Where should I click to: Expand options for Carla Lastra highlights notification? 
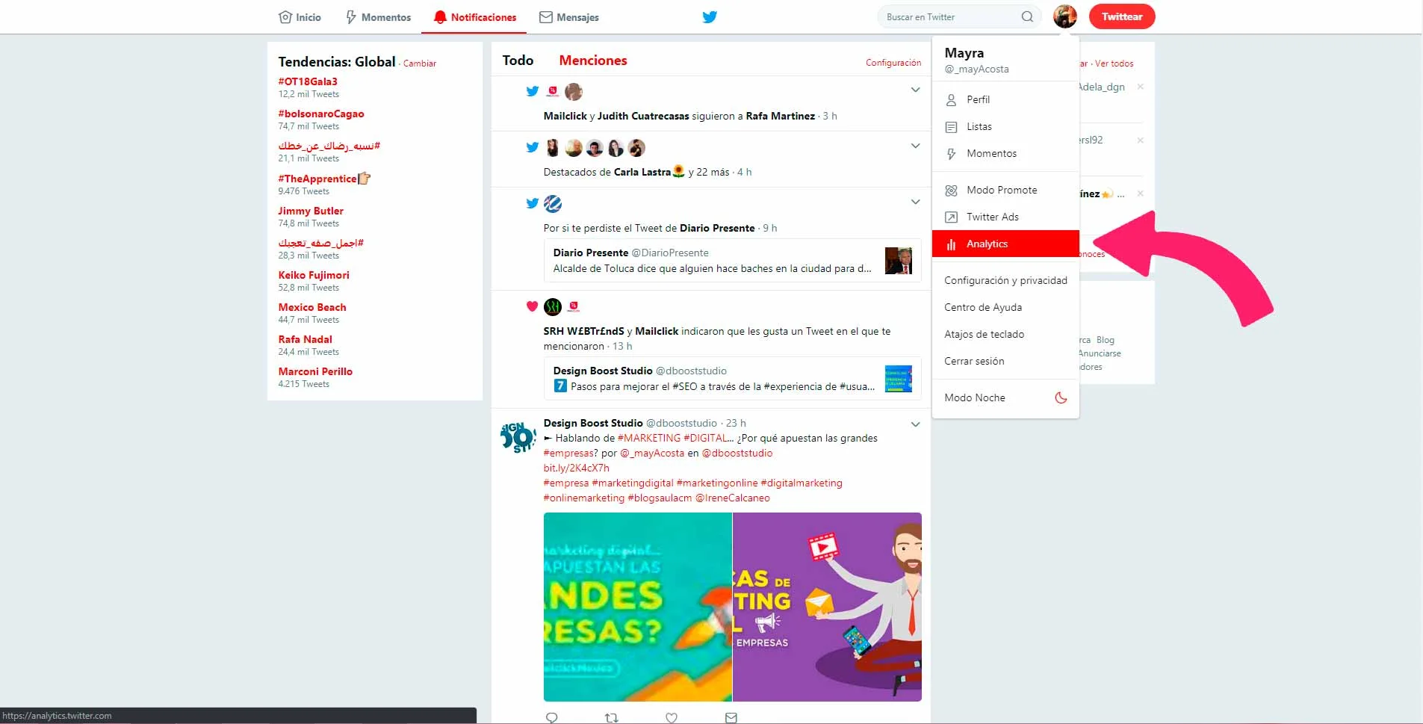[915, 146]
